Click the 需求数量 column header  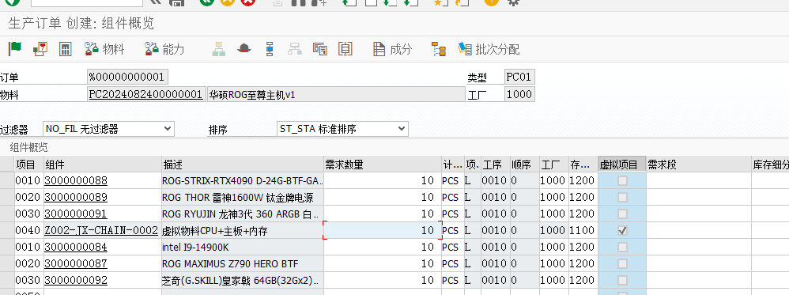click(383, 165)
